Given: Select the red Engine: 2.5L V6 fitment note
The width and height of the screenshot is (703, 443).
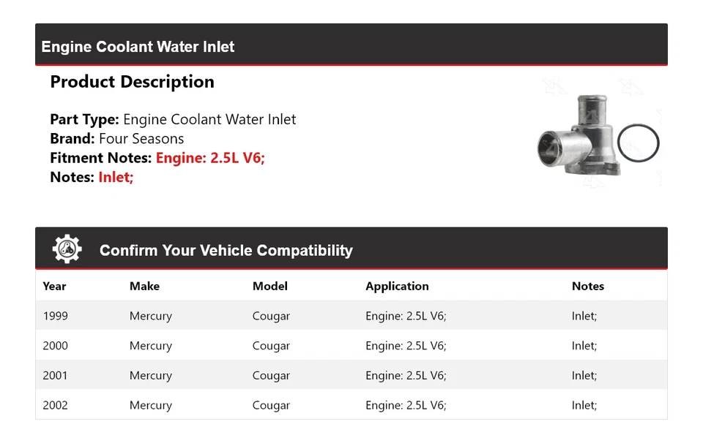Looking at the screenshot, I should click(x=210, y=157).
